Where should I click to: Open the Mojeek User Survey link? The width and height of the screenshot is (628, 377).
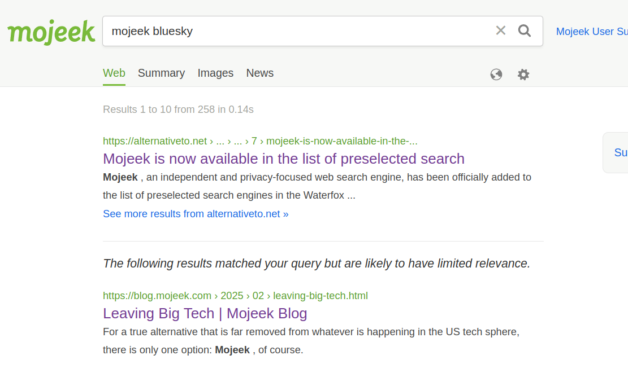(x=592, y=32)
